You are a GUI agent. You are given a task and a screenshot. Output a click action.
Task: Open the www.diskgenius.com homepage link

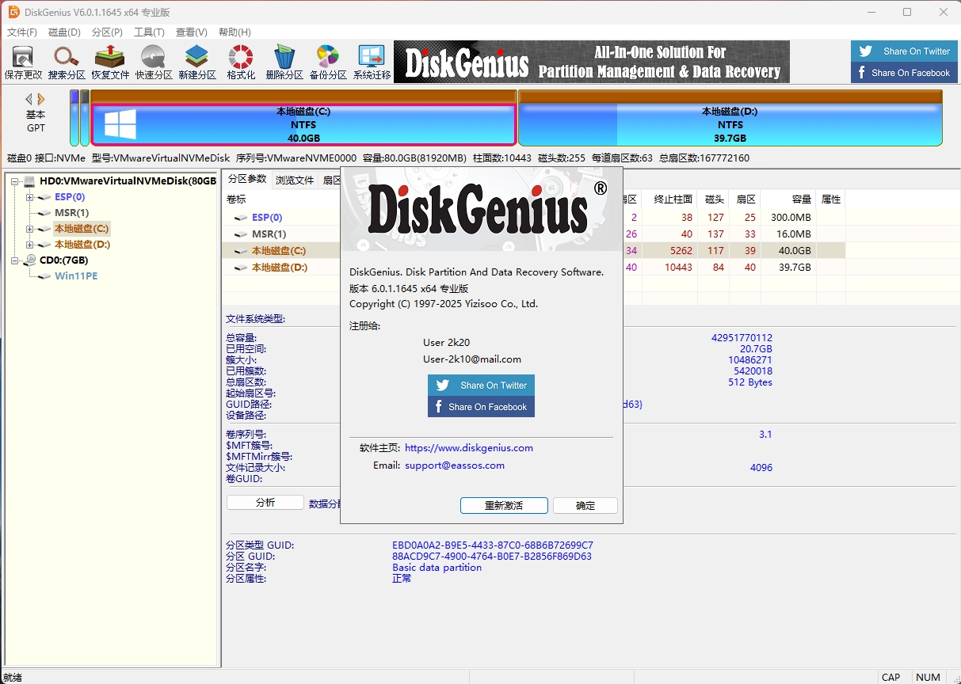[x=468, y=448]
